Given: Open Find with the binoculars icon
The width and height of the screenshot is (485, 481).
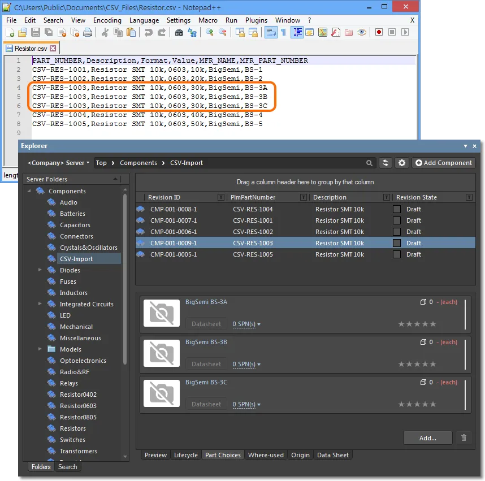Looking at the screenshot, I should tap(179, 32).
